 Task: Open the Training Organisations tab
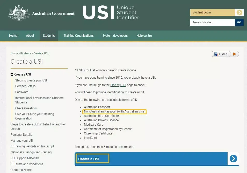pos(79,36)
